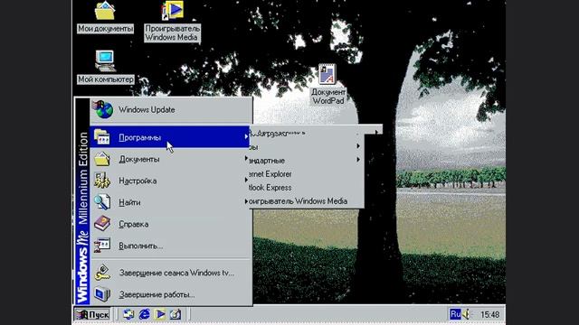The image size is (579, 325).
Task: Click the Выполнить run icon
Action: tap(102, 246)
